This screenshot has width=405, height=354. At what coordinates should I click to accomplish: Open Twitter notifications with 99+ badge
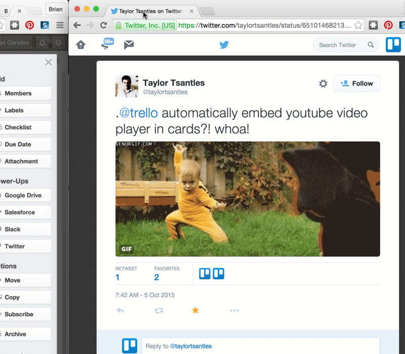106,45
